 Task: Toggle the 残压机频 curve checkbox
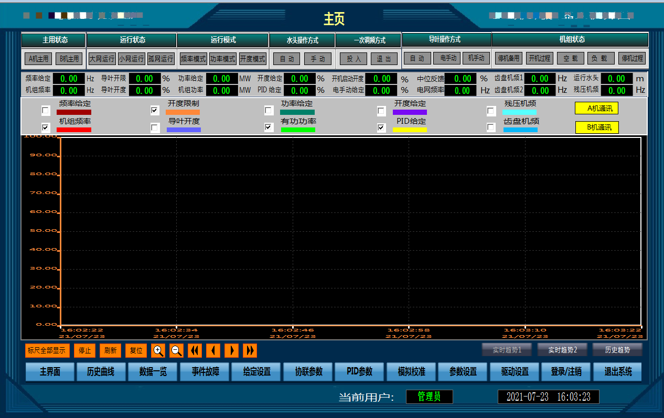tap(491, 111)
